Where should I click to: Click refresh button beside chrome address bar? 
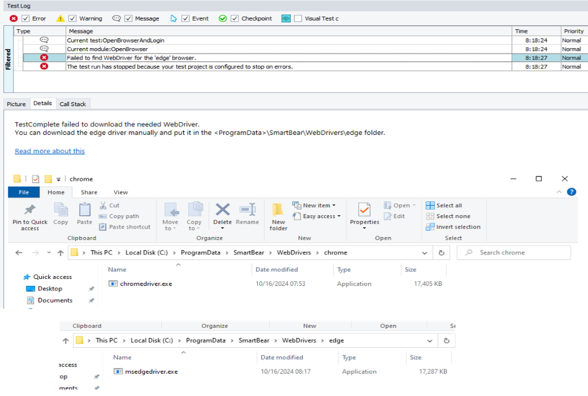pos(441,252)
